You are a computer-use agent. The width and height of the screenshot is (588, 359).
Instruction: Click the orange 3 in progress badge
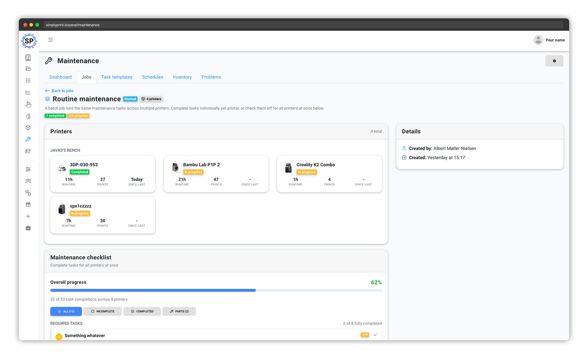point(78,116)
